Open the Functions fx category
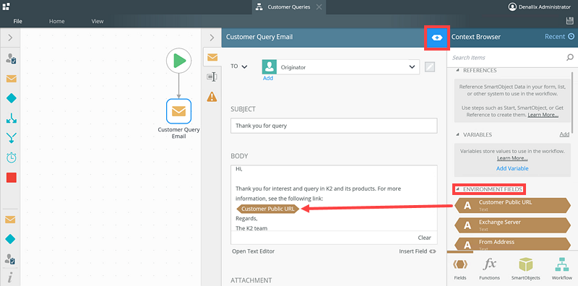 pos(490,269)
